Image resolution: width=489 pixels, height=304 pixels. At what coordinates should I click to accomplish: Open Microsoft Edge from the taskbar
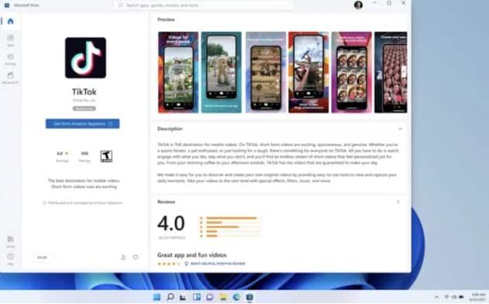click(x=236, y=297)
